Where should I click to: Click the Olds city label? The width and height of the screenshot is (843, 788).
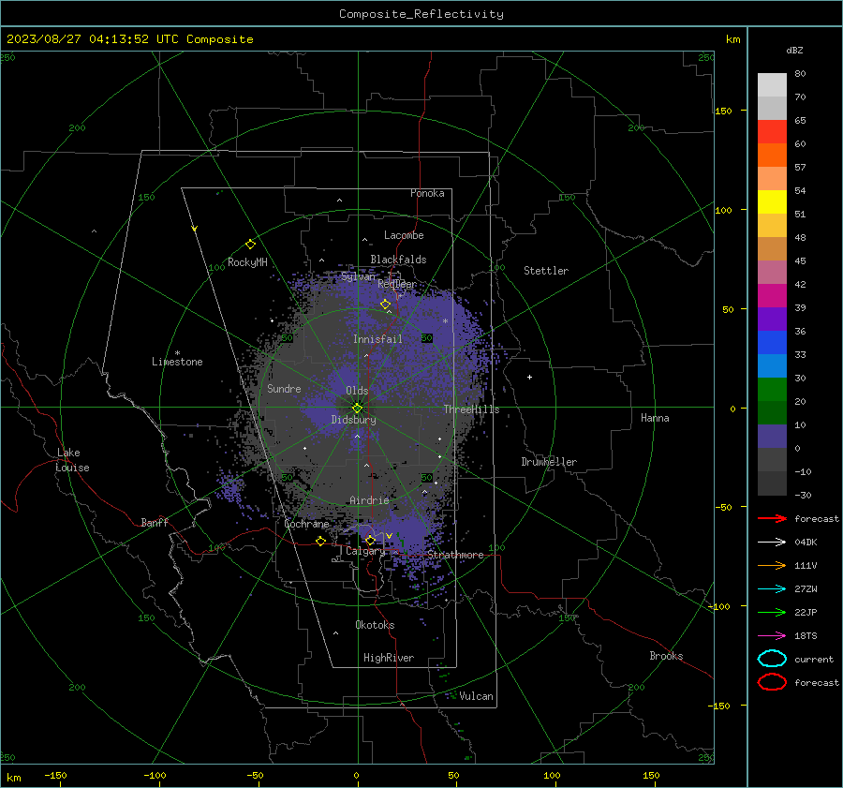(x=357, y=391)
